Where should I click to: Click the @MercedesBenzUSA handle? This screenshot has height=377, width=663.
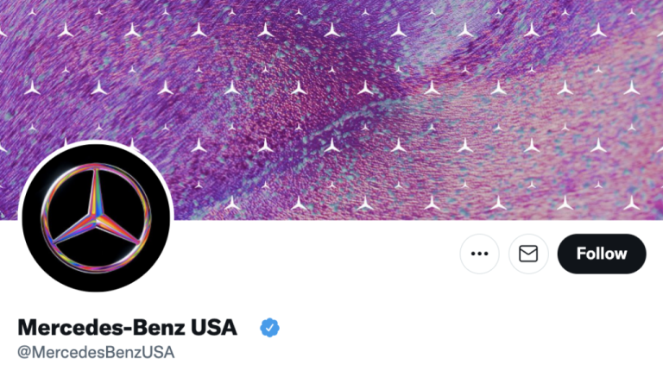click(x=96, y=352)
